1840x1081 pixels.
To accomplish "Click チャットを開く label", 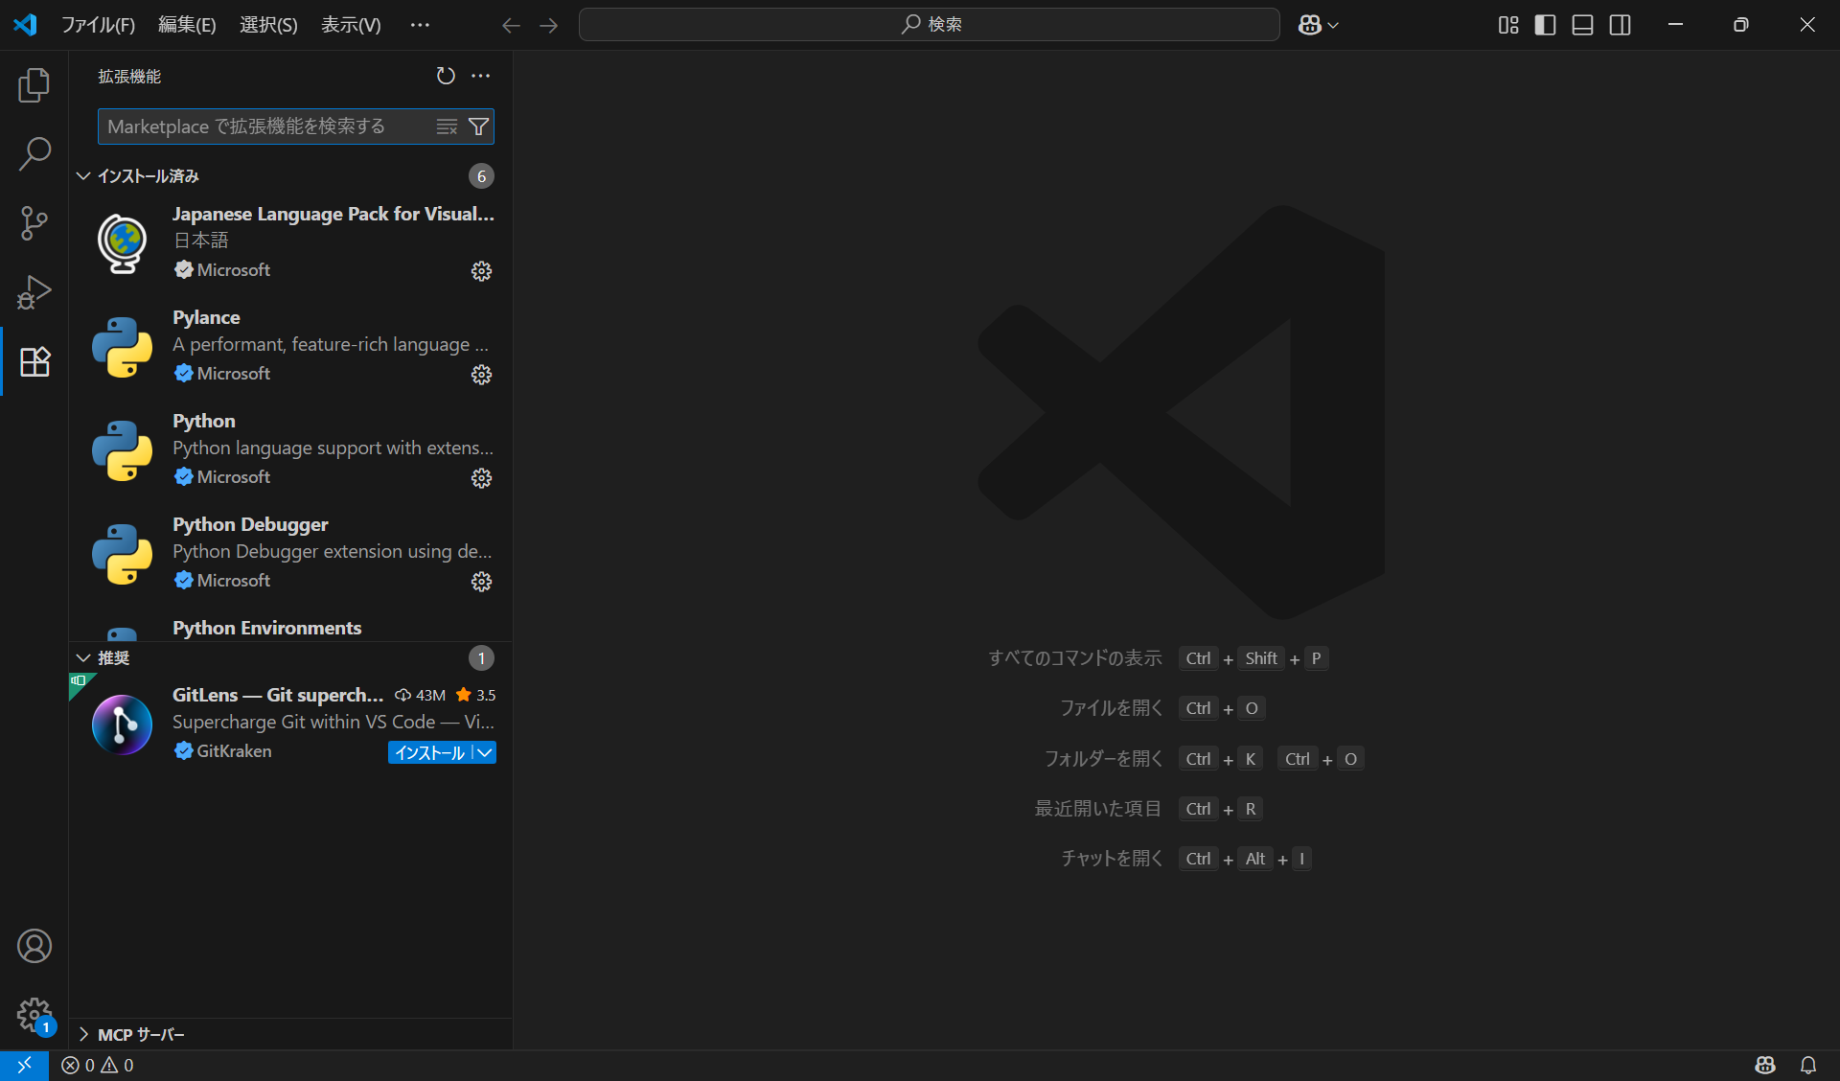I will pos(1111,859).
